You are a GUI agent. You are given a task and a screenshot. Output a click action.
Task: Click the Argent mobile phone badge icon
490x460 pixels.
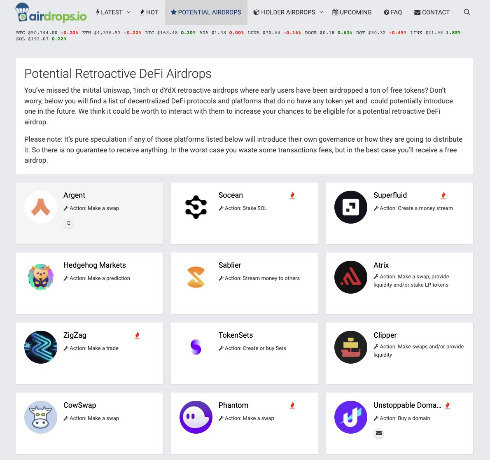(x=69, y=223)
